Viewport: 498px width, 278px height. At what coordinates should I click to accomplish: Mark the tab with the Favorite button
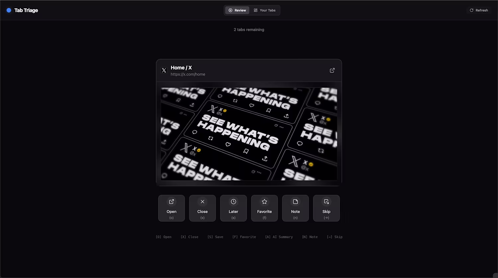pos(264,208)
